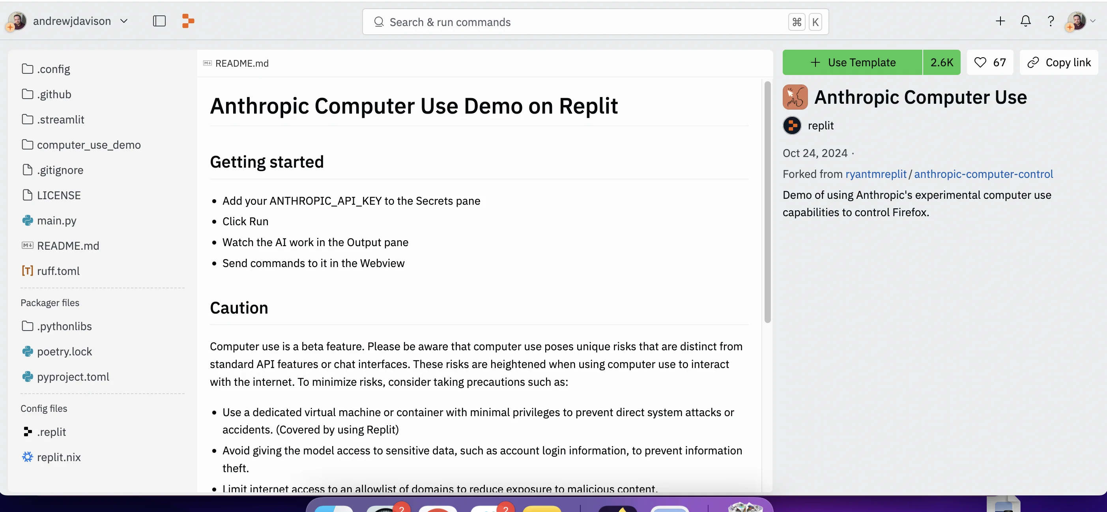
Task: Expand the computer_use_demo folder
Action: click(88, 145)
